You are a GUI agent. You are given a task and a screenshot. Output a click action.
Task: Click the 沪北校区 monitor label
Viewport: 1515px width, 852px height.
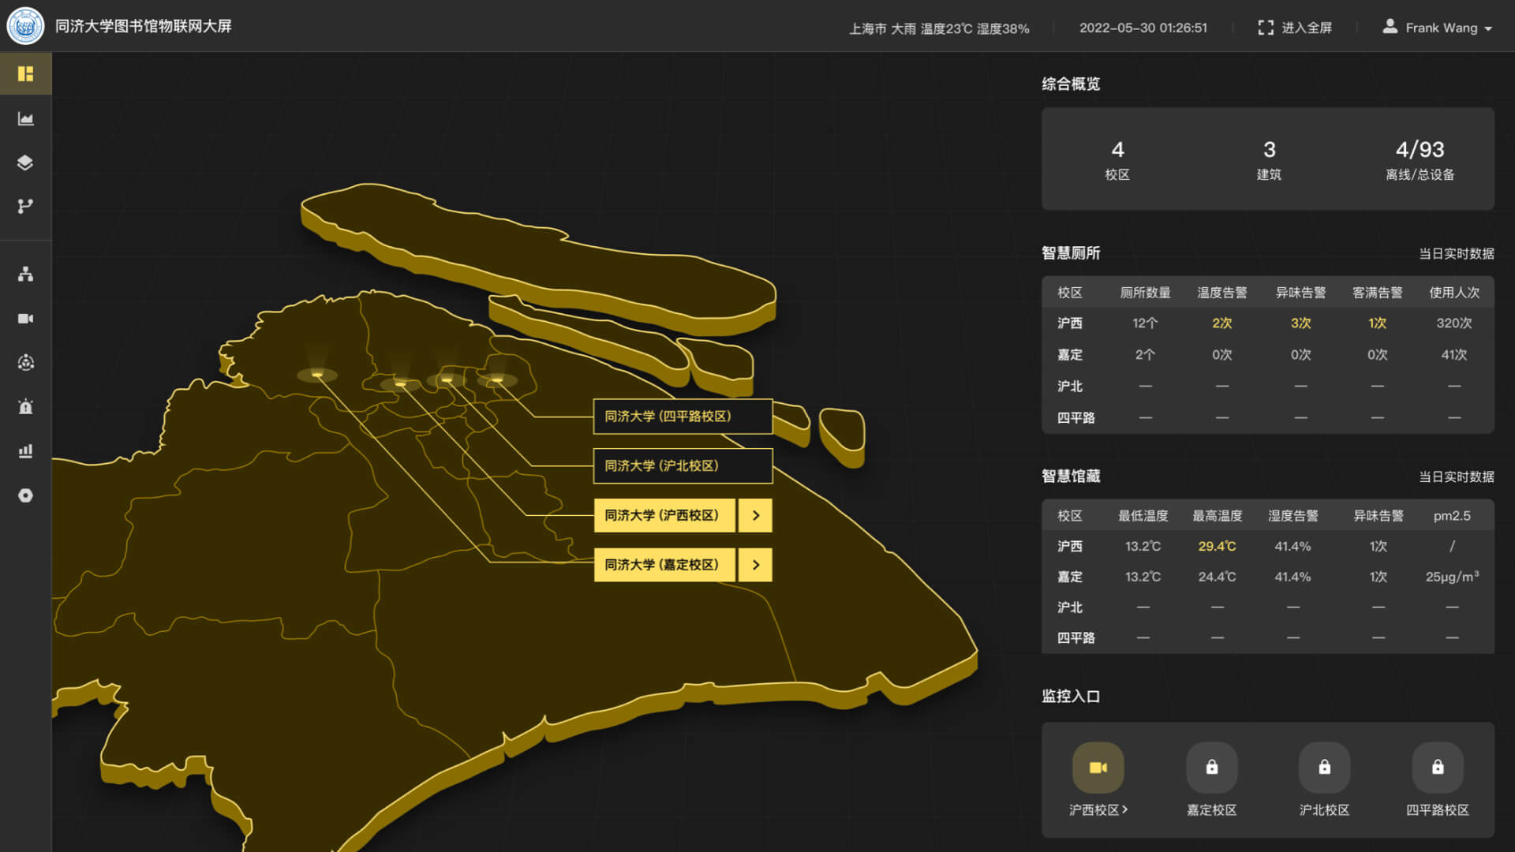pos(1325,810)
